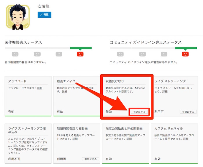Click red smiley under コミュニティ ガイドライン違反ステータス

(x=185, y=54)
